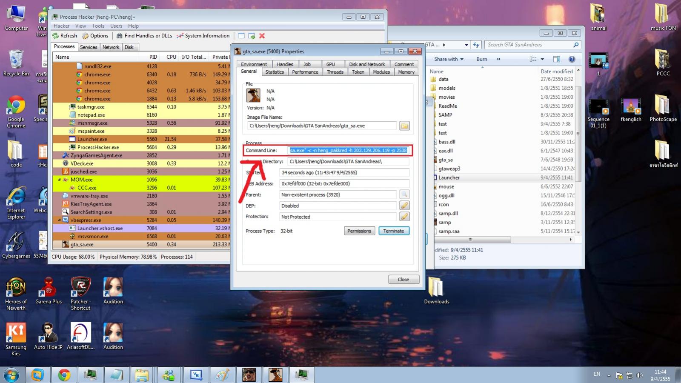This screenshot has width=681, height=383.
Task: Click the Search GTA SanAndreas box
Action: [533, 45]
